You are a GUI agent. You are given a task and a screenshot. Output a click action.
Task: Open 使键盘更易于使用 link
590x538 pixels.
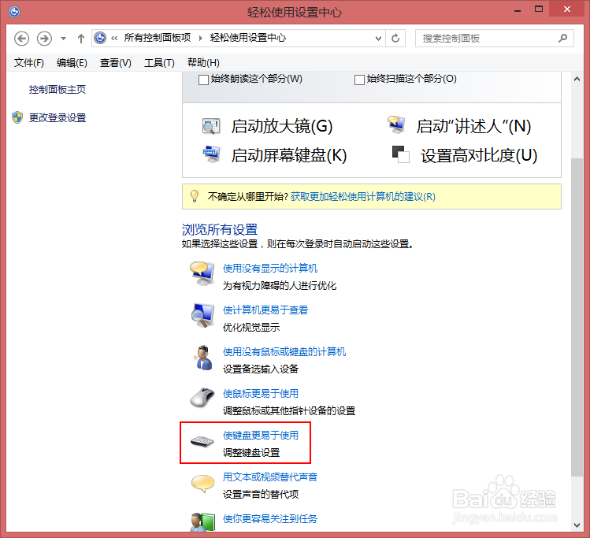[x=261, y=436]
